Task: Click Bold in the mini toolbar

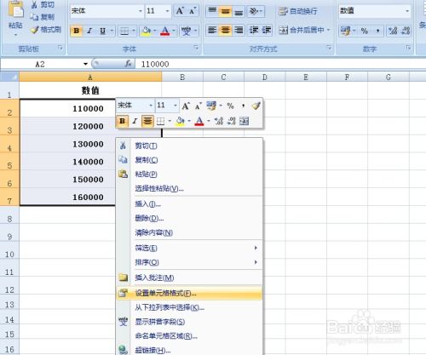Action: (x=123, y=121)
